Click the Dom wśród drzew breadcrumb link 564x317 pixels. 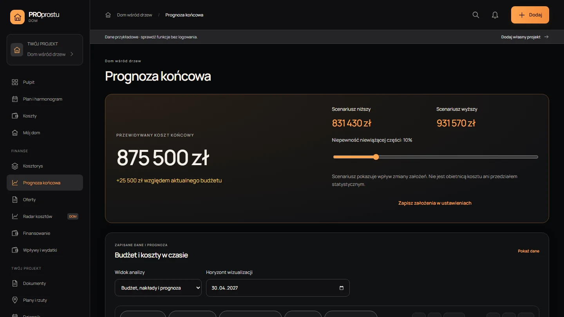(x=134, y=15)
